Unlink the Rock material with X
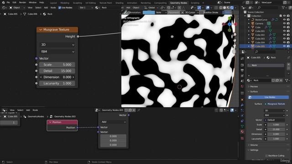This screenshot has width=292, height=164. [281, 81]
